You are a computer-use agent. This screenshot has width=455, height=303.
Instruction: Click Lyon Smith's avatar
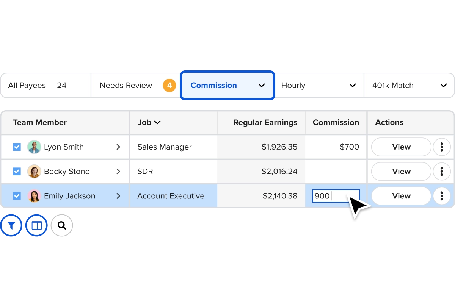click(x=34, y=147)
